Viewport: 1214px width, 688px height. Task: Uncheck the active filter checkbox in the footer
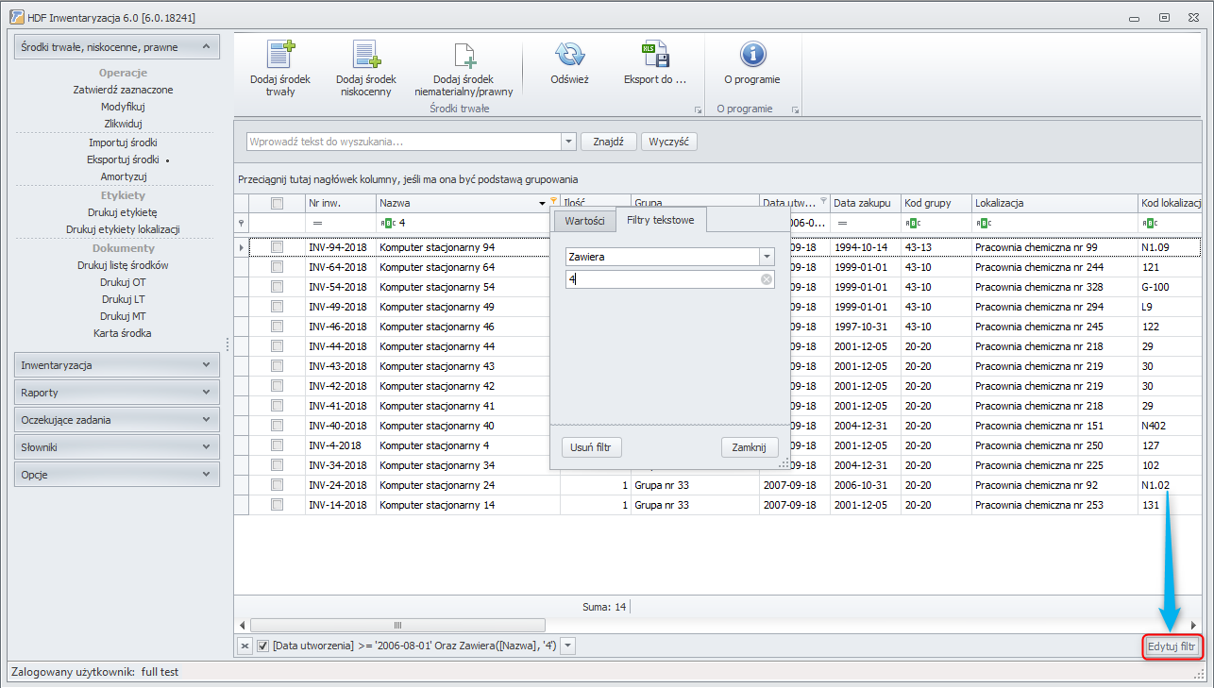click(x=263, y=646)
